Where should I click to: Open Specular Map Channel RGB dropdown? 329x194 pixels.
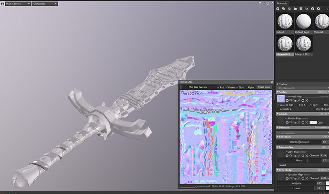[x=324, y=178]
